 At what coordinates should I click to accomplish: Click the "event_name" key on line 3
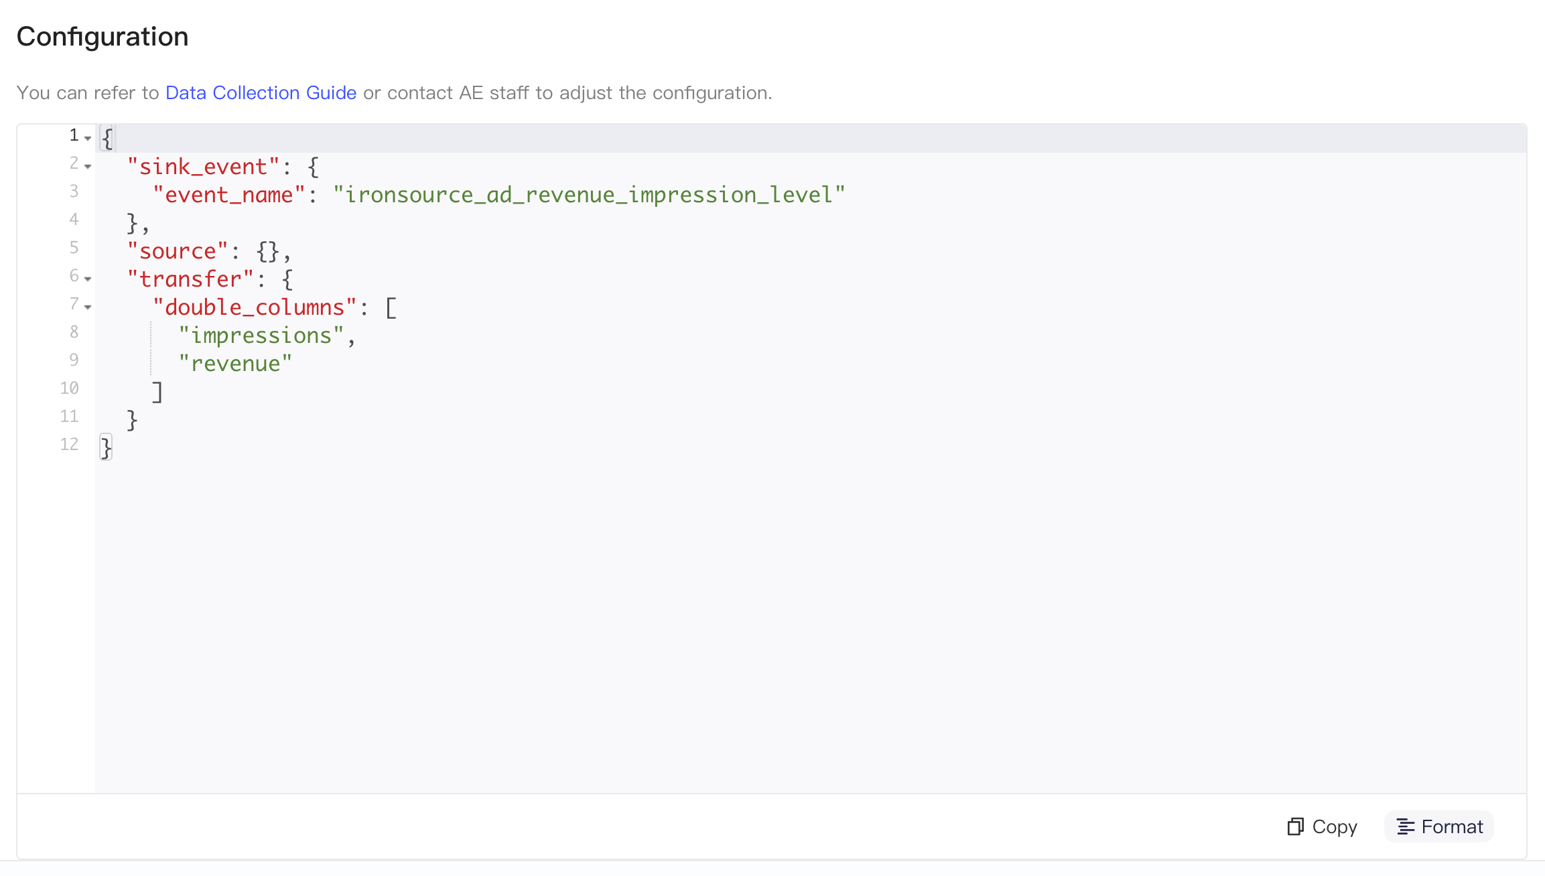229,194
